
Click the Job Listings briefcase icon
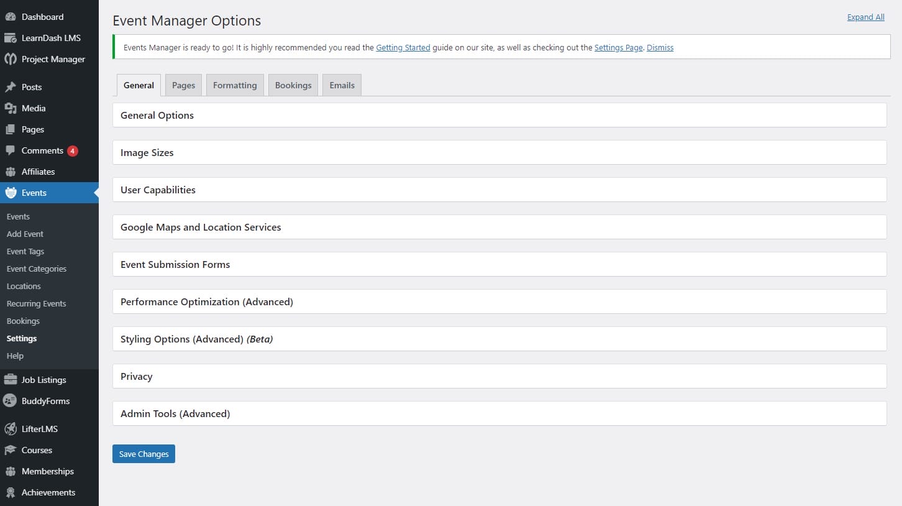[11, 380]
